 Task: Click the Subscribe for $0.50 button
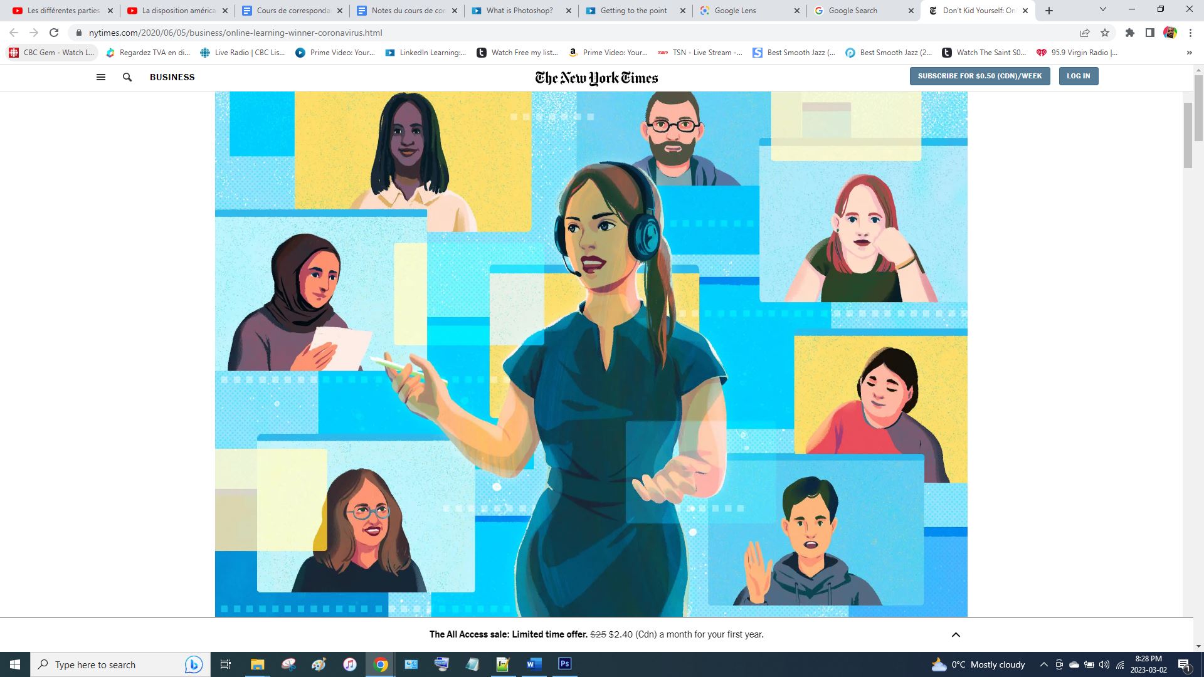pyautogui.click(x=980, y=76)
